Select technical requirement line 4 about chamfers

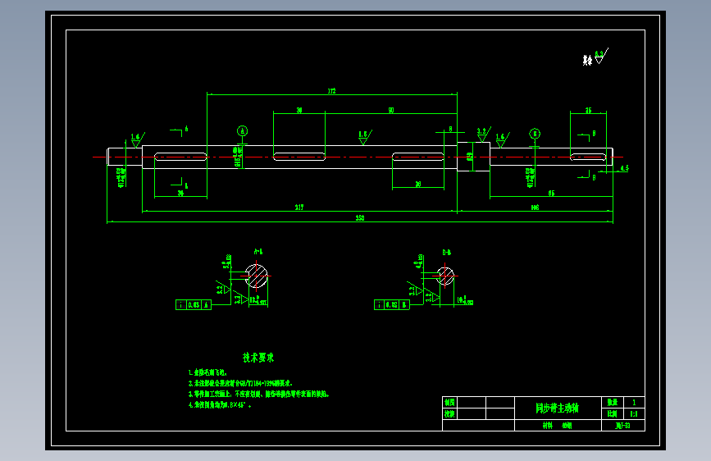220,405
